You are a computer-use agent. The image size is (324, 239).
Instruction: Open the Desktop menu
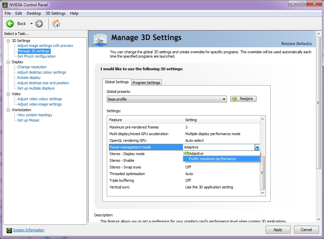coord(34,13)
